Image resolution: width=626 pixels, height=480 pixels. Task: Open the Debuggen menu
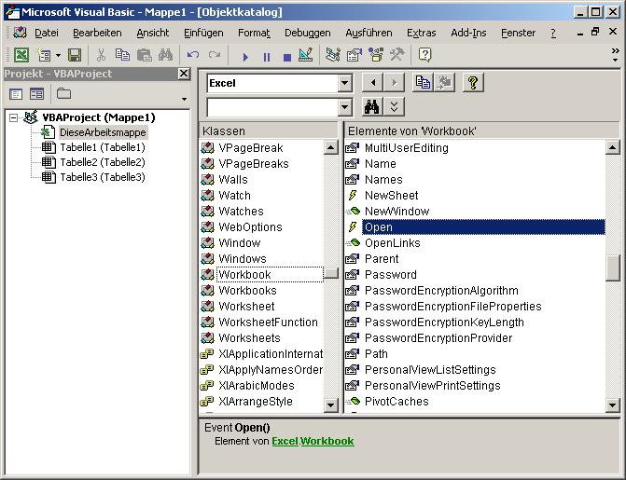308,33
